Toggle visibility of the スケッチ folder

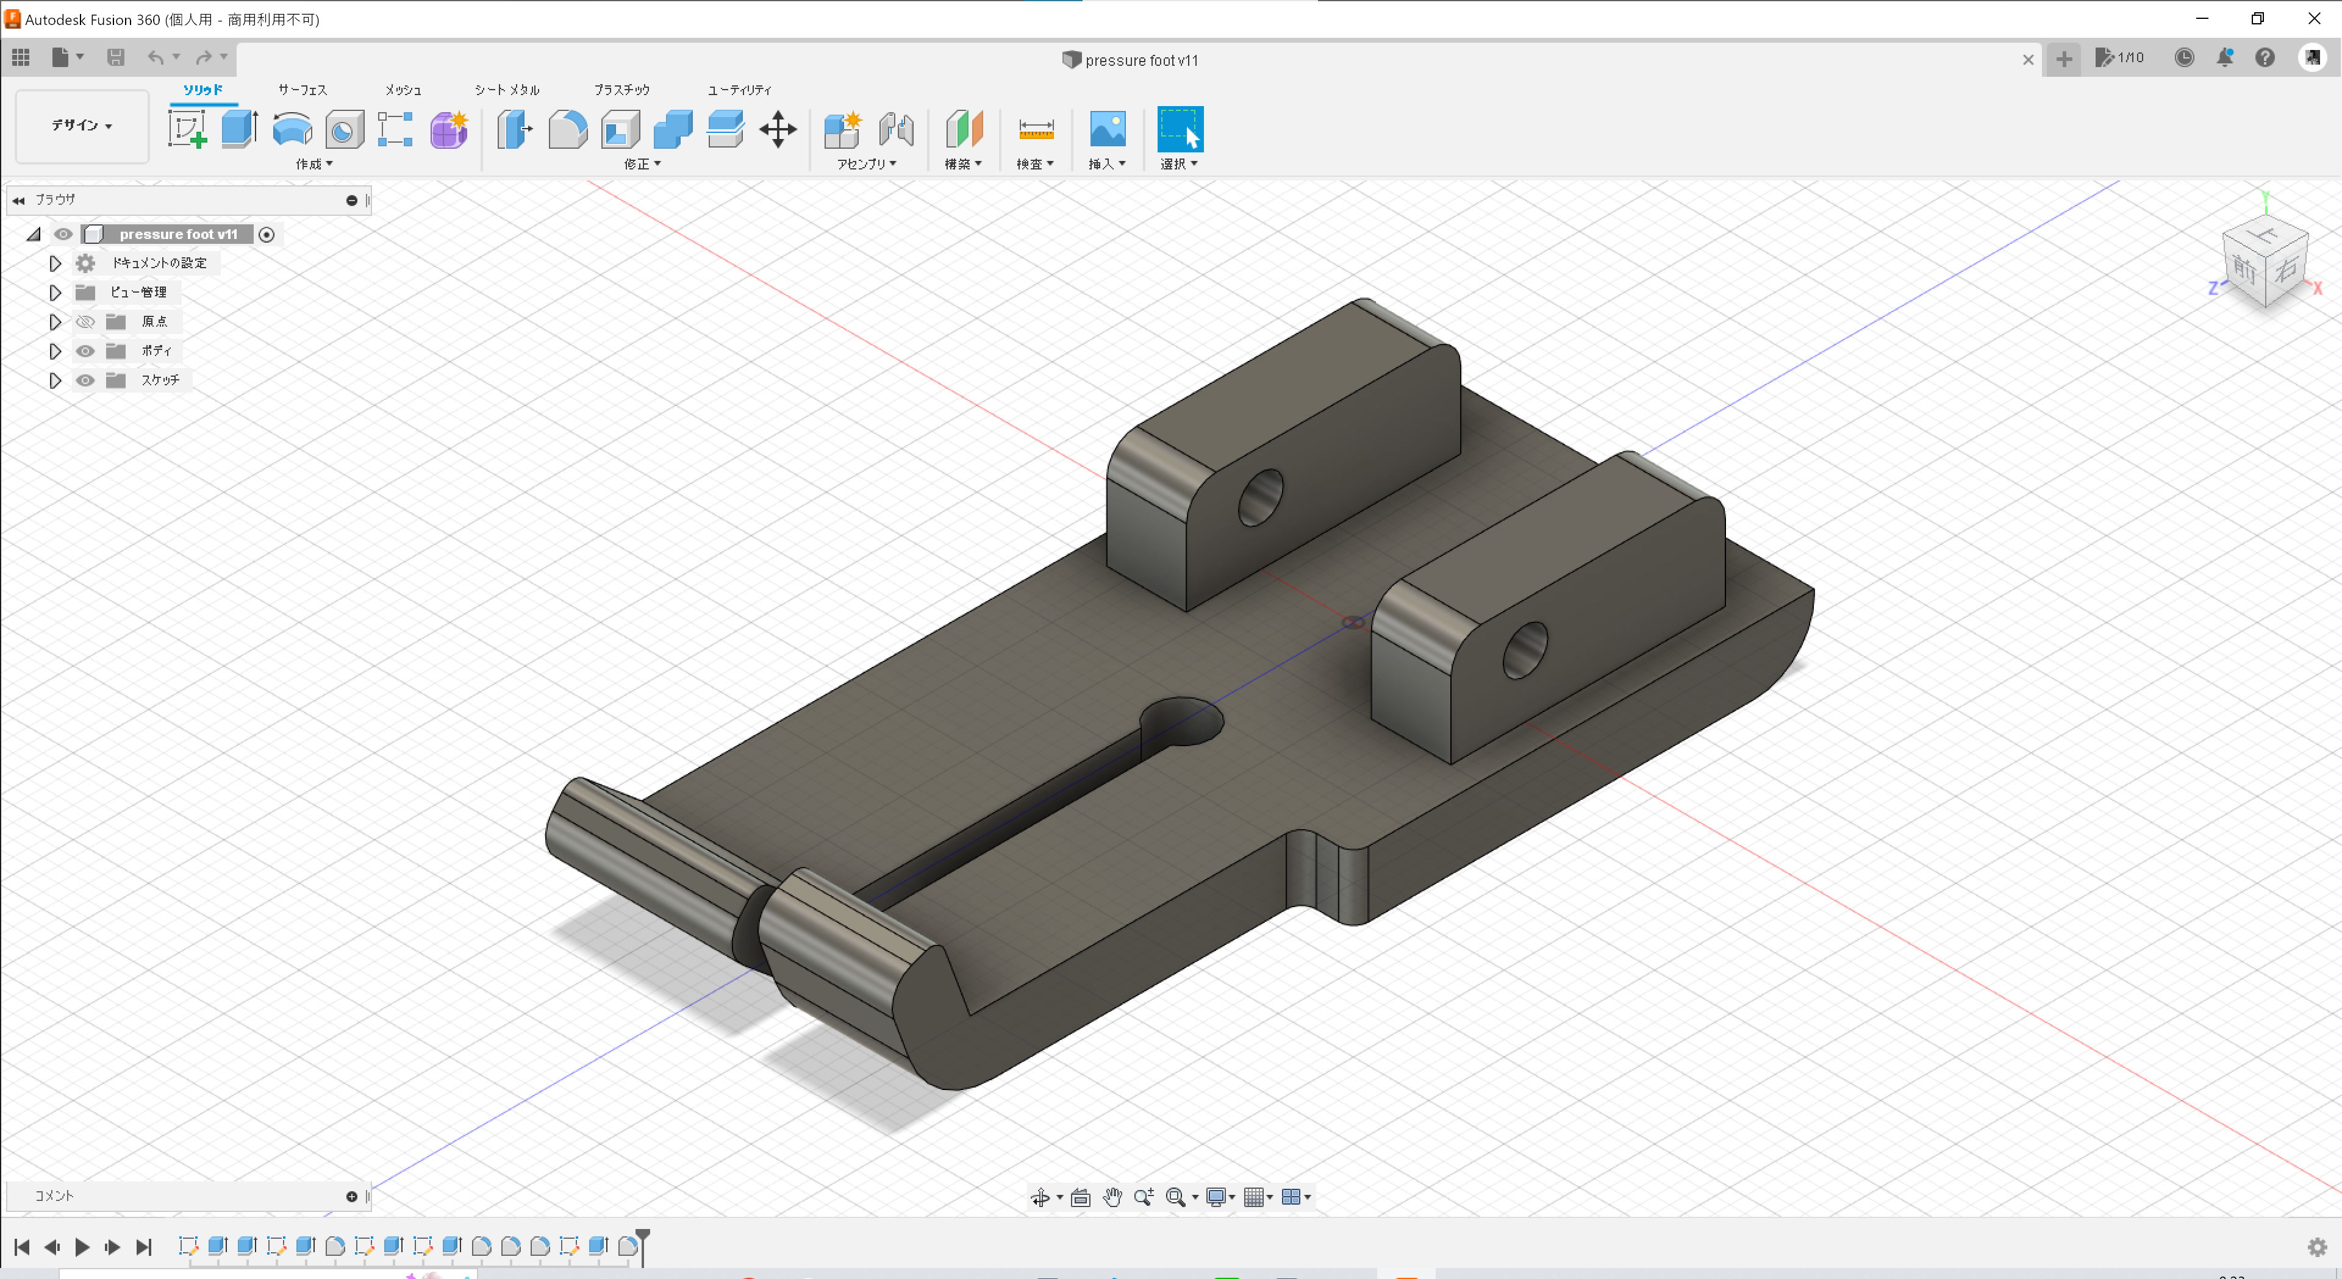click(85, 380)
